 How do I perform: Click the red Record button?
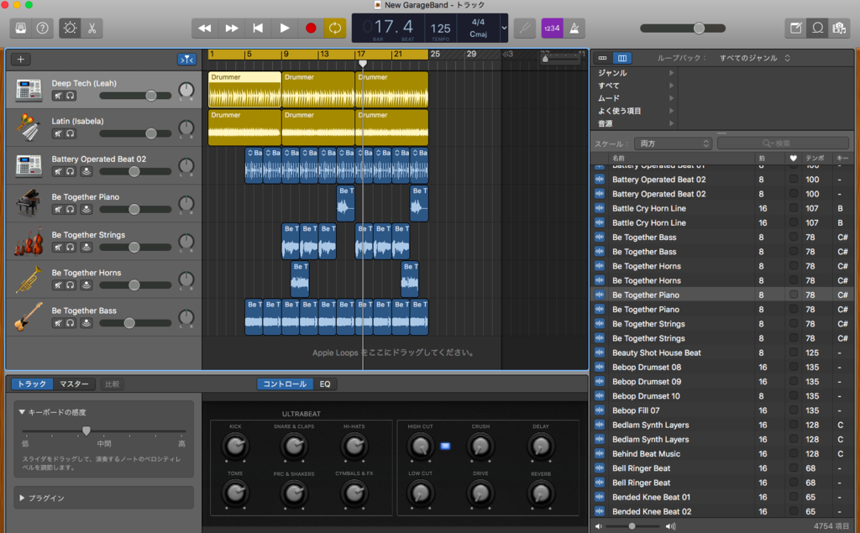[311, 28]
